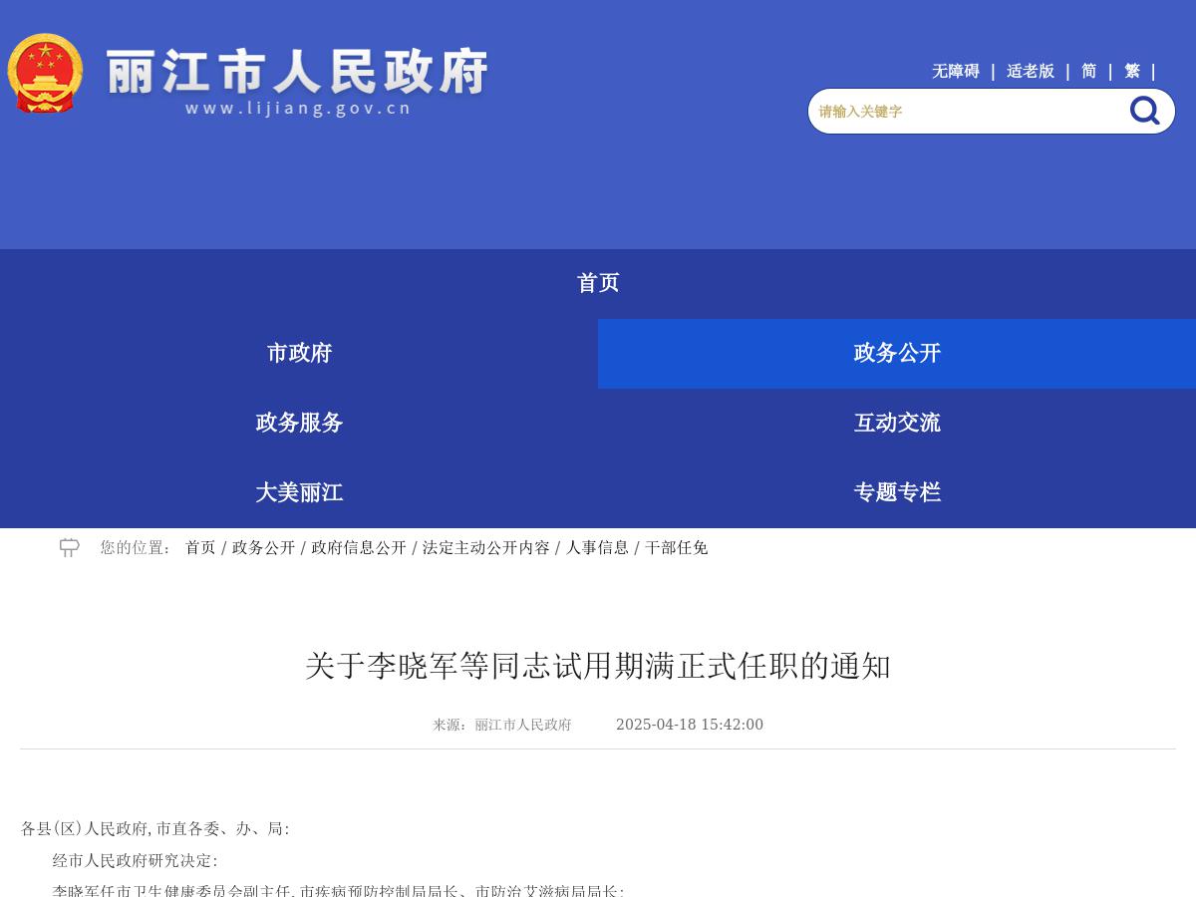Switch to 适老版 elderly-friendly version
This screenshot has width=1196, height=897.
click(1030, 71)
